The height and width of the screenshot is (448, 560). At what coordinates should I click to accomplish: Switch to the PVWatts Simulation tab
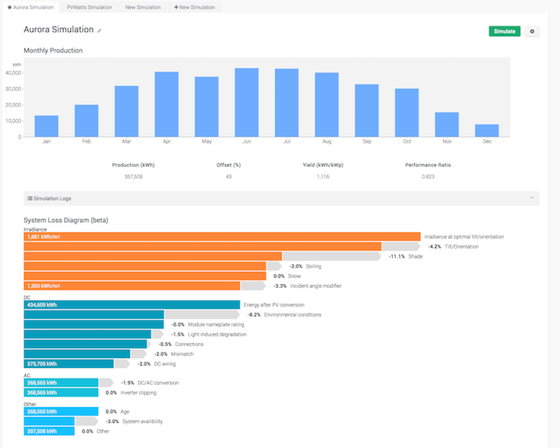click(89, 7)
